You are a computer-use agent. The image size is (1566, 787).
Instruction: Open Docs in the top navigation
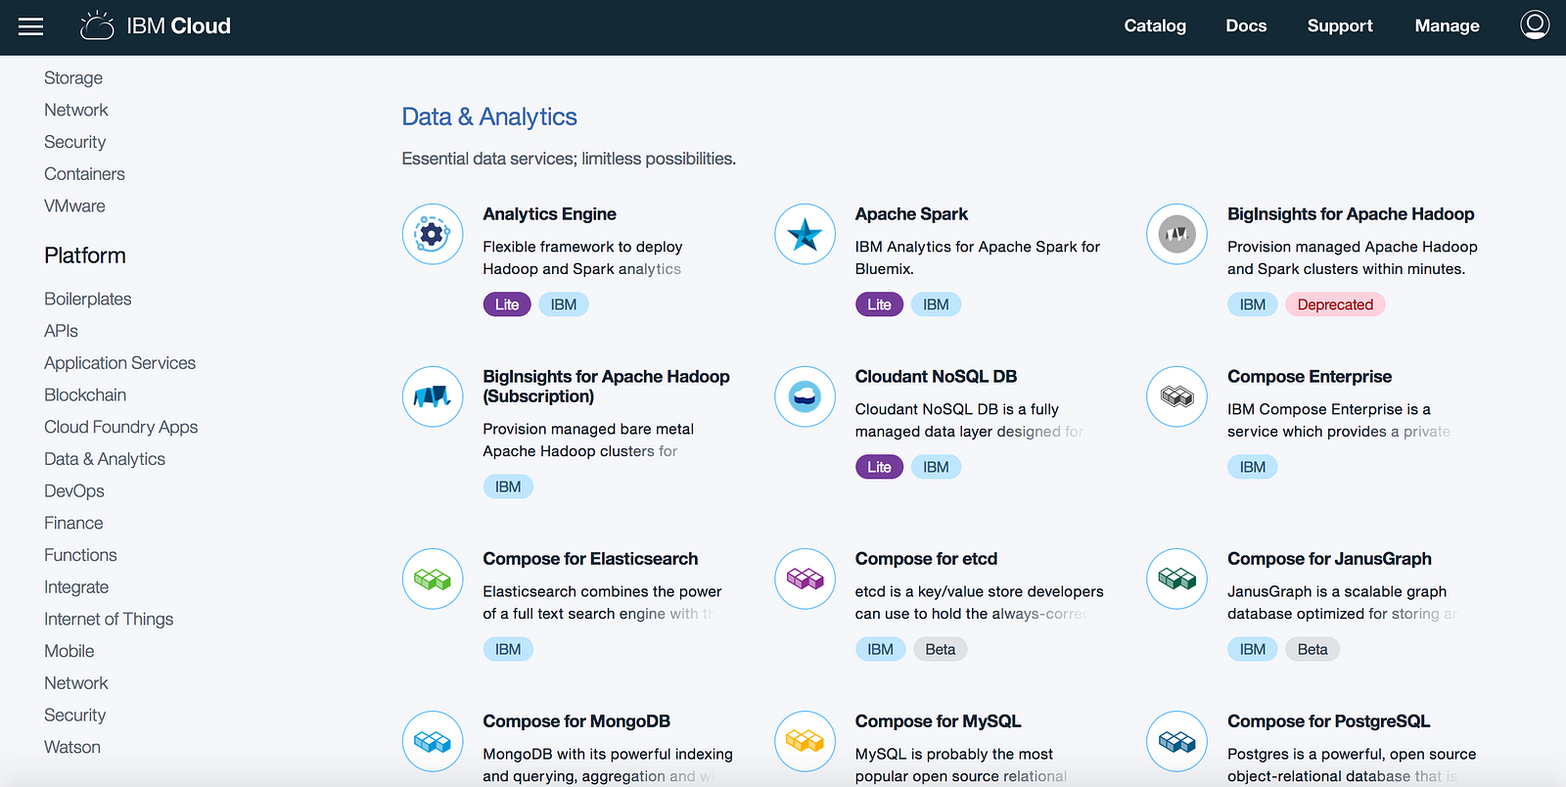tap(1246, 26)
